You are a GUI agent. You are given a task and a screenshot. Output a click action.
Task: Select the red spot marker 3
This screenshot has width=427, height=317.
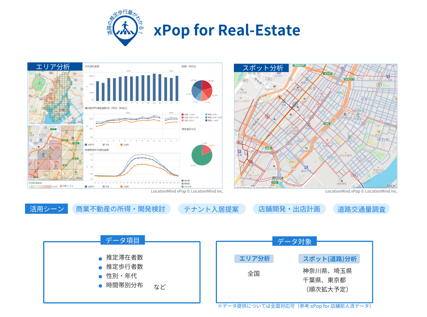(x=267, y=116)
